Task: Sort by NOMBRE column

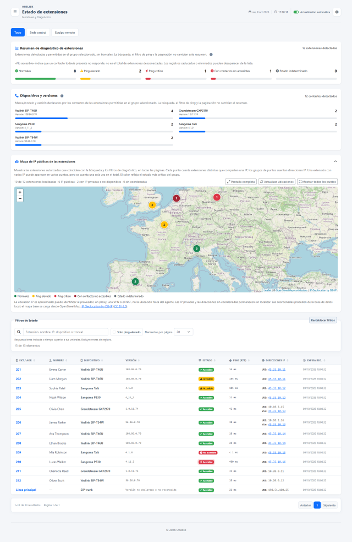Action: click(x=58, y=361)
